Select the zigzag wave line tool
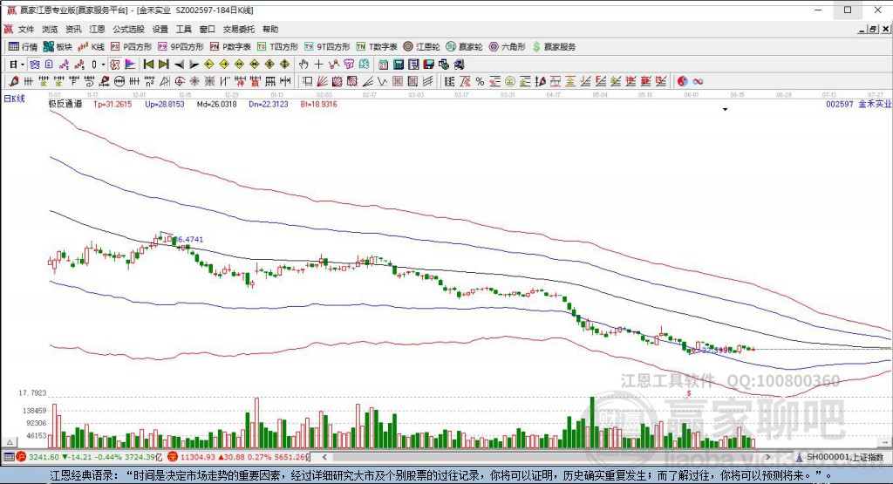Image resolution: width=893 pixels, height=484 pixels. (382, 81)
